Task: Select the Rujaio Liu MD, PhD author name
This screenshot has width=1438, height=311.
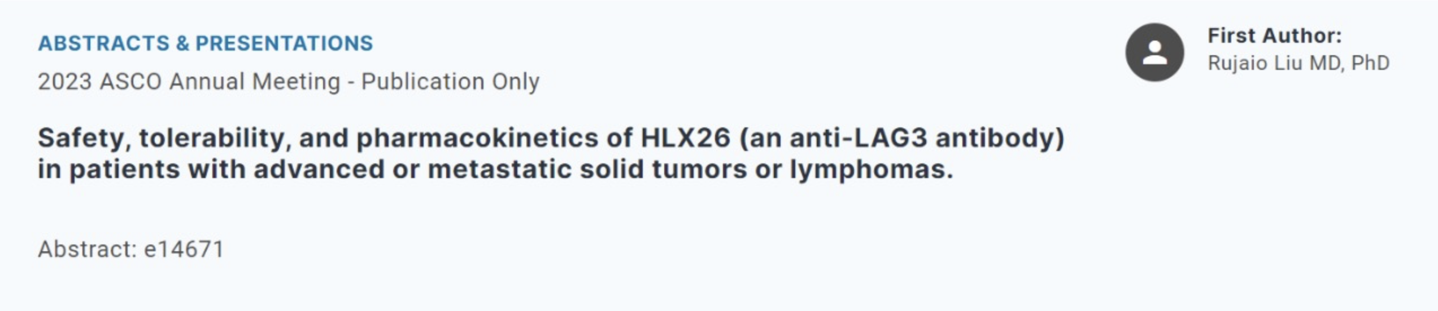Action: click(1298, 63)
